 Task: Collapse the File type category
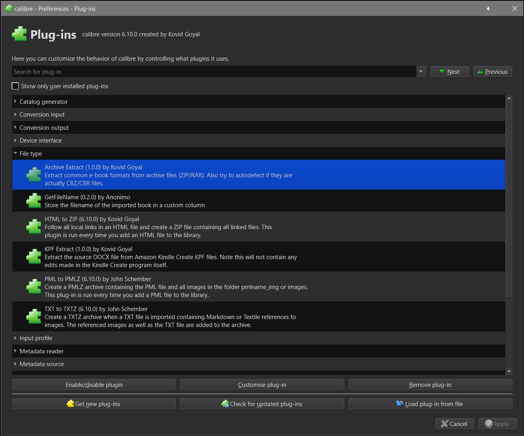pos(15,153)
